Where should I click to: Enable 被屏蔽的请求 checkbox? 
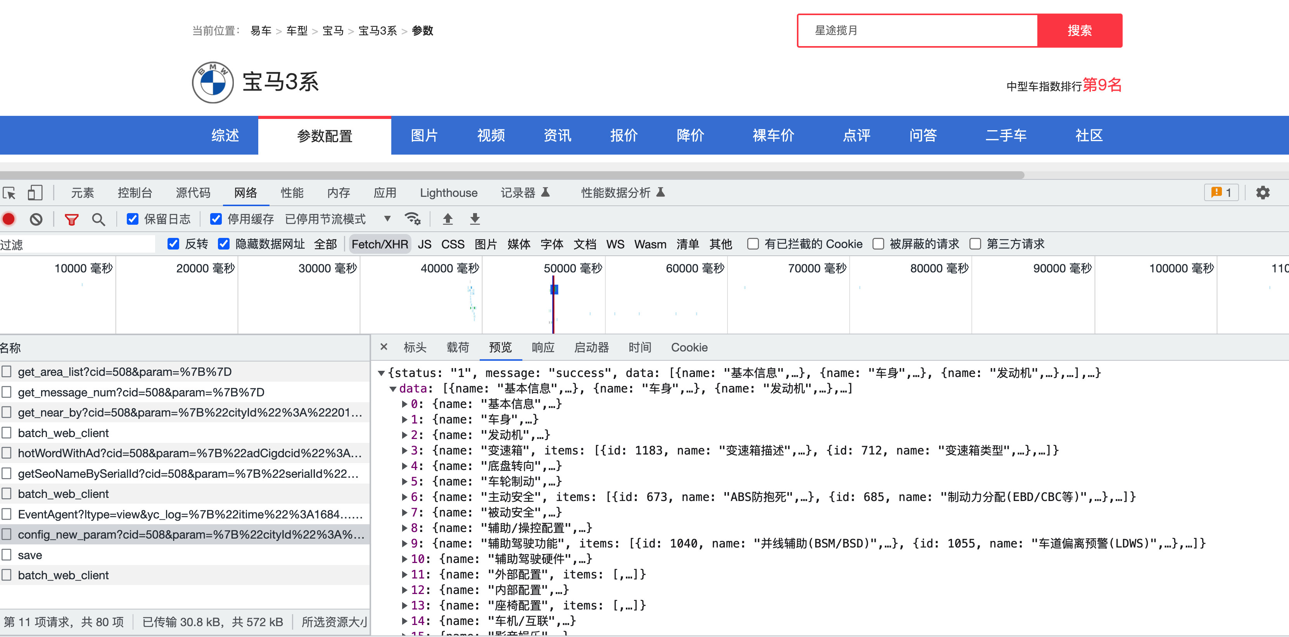(878, 243)
